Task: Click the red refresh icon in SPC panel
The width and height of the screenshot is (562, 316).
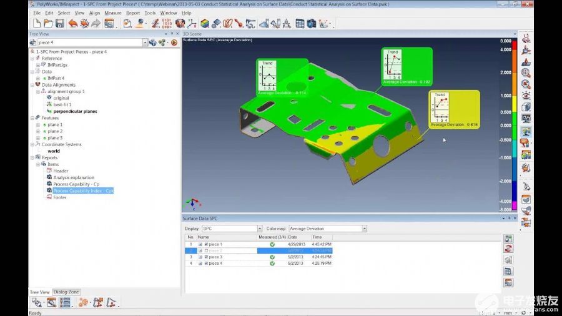Action: click(508, 249)
